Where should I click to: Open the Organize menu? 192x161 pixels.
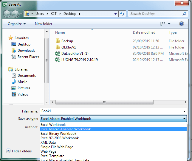coord(17,24)
